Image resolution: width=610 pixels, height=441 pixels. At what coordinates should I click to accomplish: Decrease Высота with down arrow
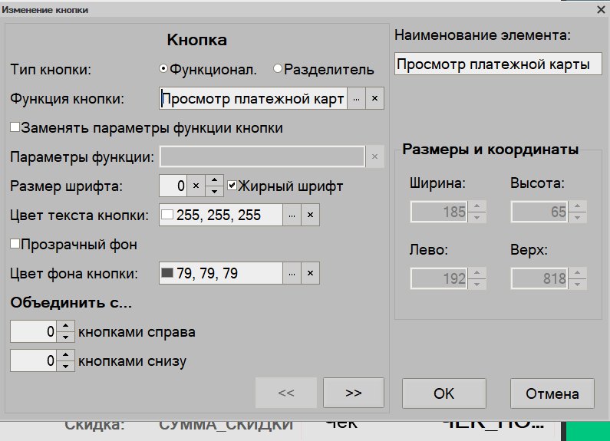[577, 217]
